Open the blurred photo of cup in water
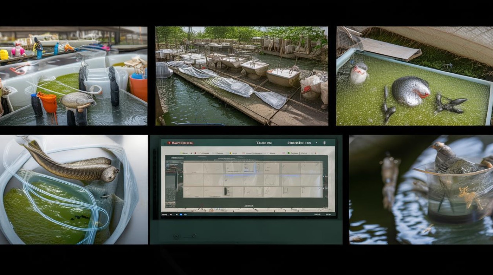Image resolution: width=493 pixels, height=275 pixels. tap(421, 190)
